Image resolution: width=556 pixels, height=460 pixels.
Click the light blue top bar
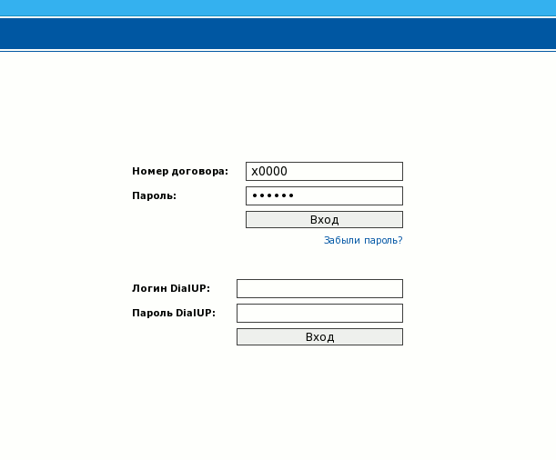(x=278, y=7)
